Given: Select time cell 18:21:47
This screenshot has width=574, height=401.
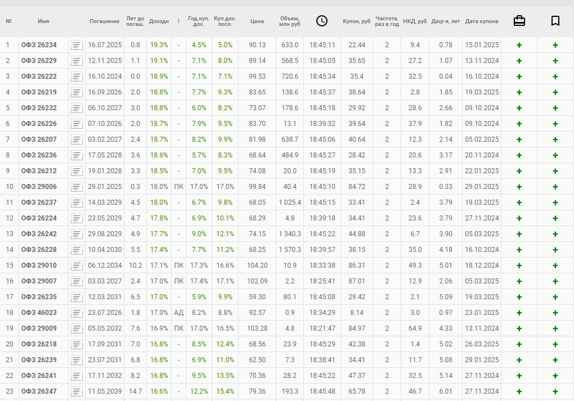Looking at the screenshot, I should [322, 328].
